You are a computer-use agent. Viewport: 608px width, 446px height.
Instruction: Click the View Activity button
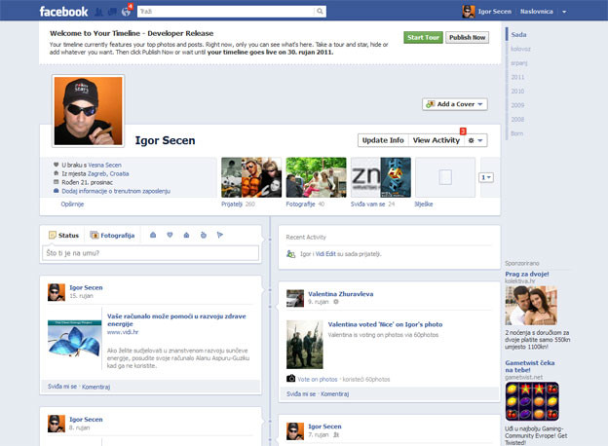[x=437, y=140]
